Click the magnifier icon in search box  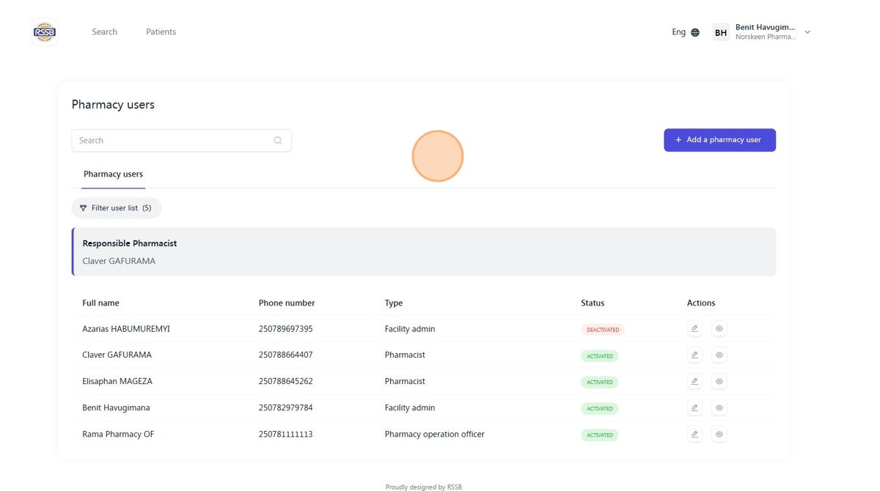click(x=278, y=141)
